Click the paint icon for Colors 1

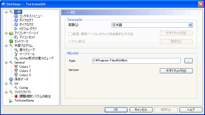point(16,67)
